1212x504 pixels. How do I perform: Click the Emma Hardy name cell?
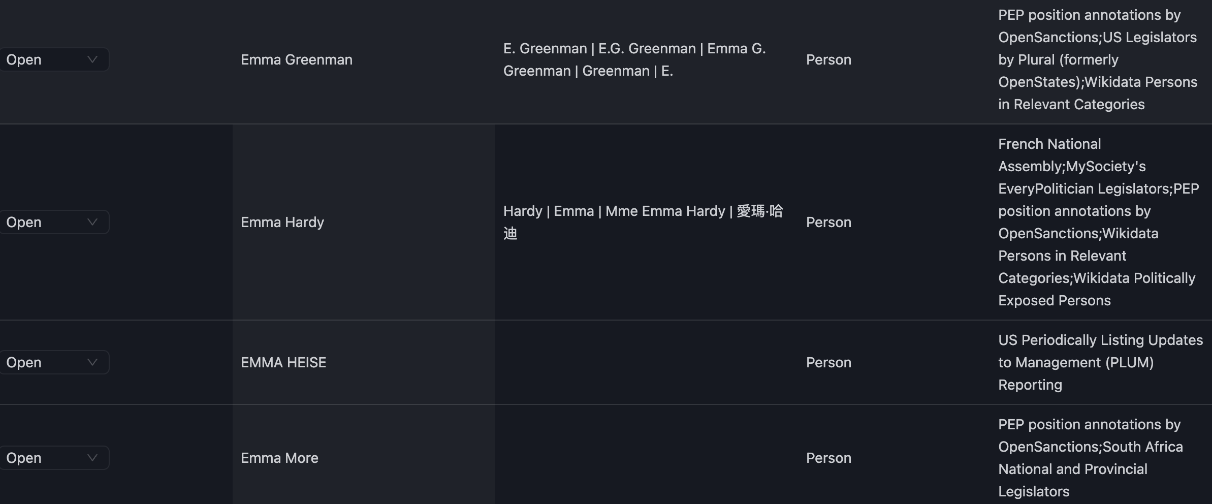282,222
